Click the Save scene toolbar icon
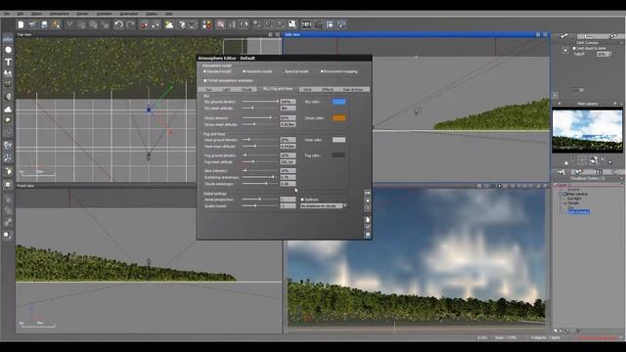 [44, 24]
